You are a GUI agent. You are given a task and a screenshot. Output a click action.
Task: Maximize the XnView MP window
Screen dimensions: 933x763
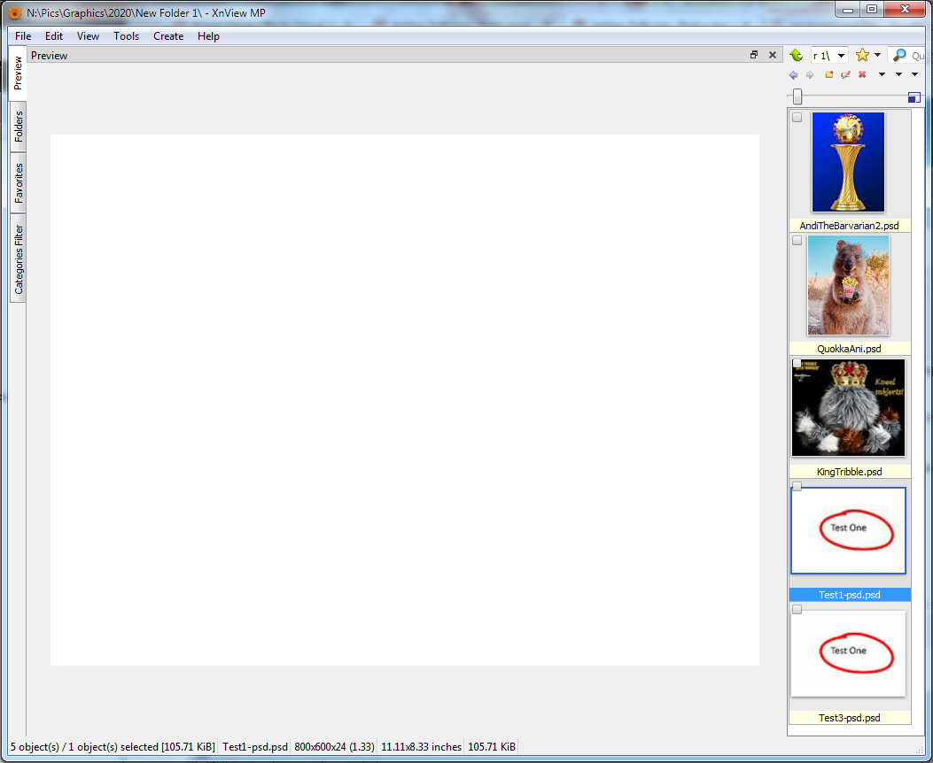872,10
